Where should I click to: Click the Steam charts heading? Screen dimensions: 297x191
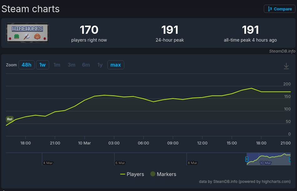click(x=30, y=9)
